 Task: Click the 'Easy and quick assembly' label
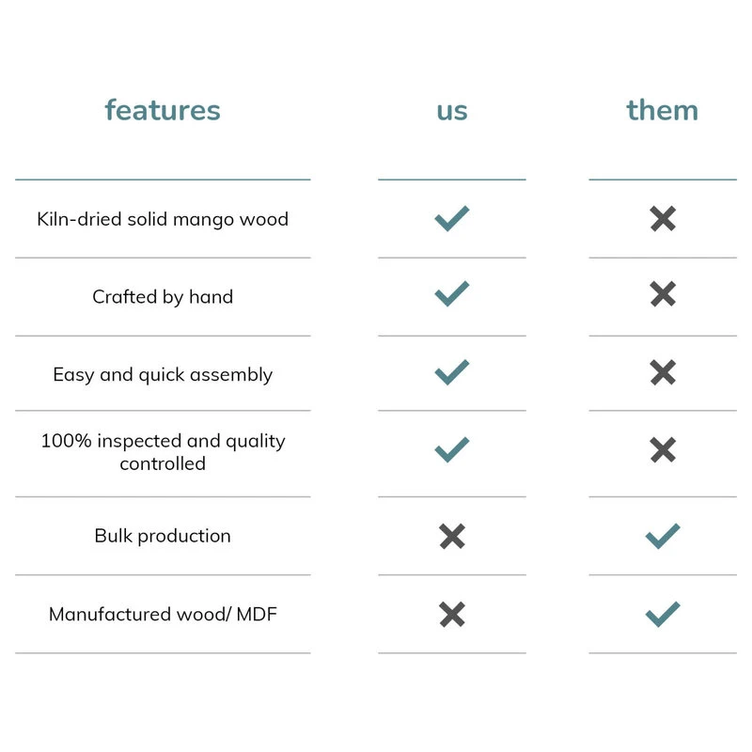(x=163, y=374)
